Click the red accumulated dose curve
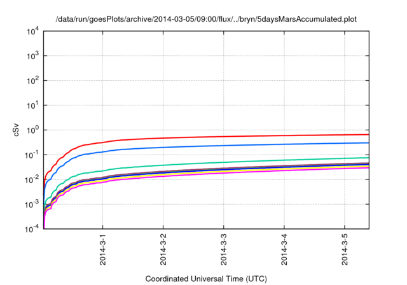 pyautogui.click(x=233, y=137)
